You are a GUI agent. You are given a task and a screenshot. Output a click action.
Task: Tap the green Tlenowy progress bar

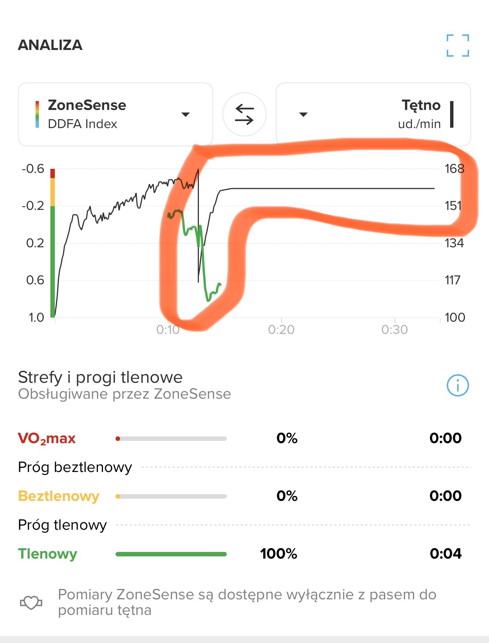[x=171, y=554]
